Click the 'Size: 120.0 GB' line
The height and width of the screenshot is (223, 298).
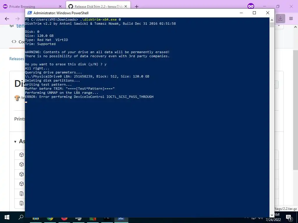39,36
